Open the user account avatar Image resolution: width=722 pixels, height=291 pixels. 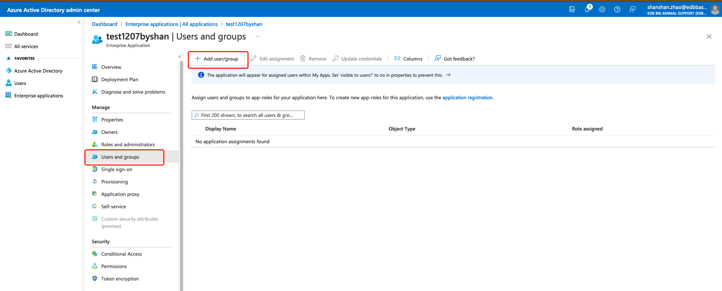[x=715, y=10]
